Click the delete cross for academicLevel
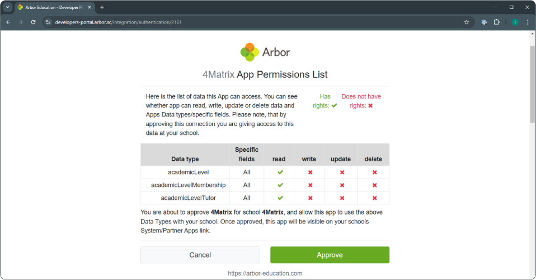The height and width of the screenshot is (280, 536). click(375, 172)
